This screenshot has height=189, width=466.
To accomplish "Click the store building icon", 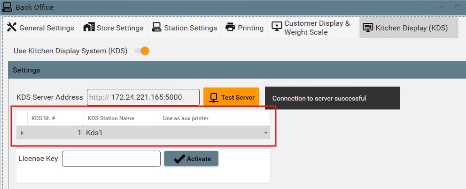I will point(89,28).
